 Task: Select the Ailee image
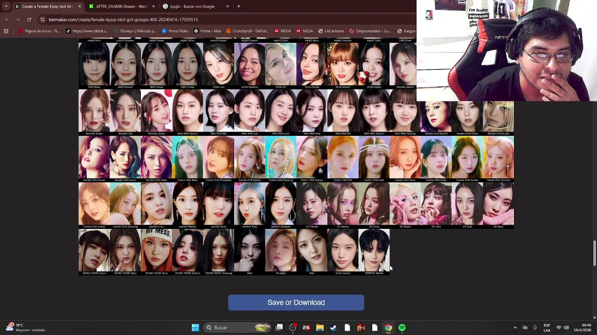click(250, 252)
